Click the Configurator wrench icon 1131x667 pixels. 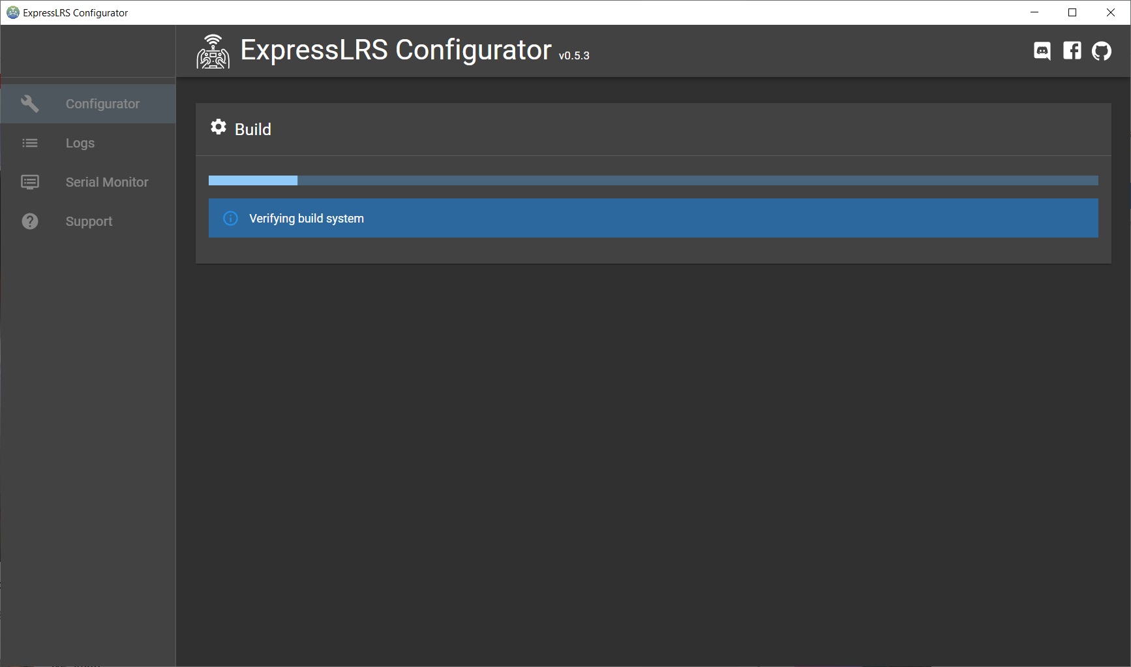click(30, 104)
